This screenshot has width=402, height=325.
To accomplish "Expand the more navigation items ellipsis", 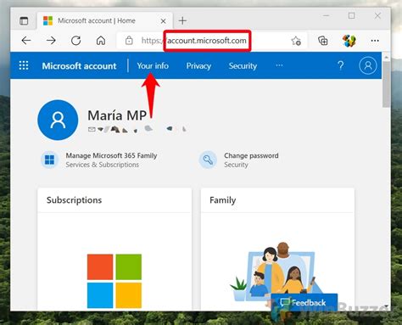I will coord(279,65).
